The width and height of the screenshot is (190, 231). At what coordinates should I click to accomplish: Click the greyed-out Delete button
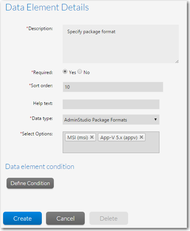[109, 218]
